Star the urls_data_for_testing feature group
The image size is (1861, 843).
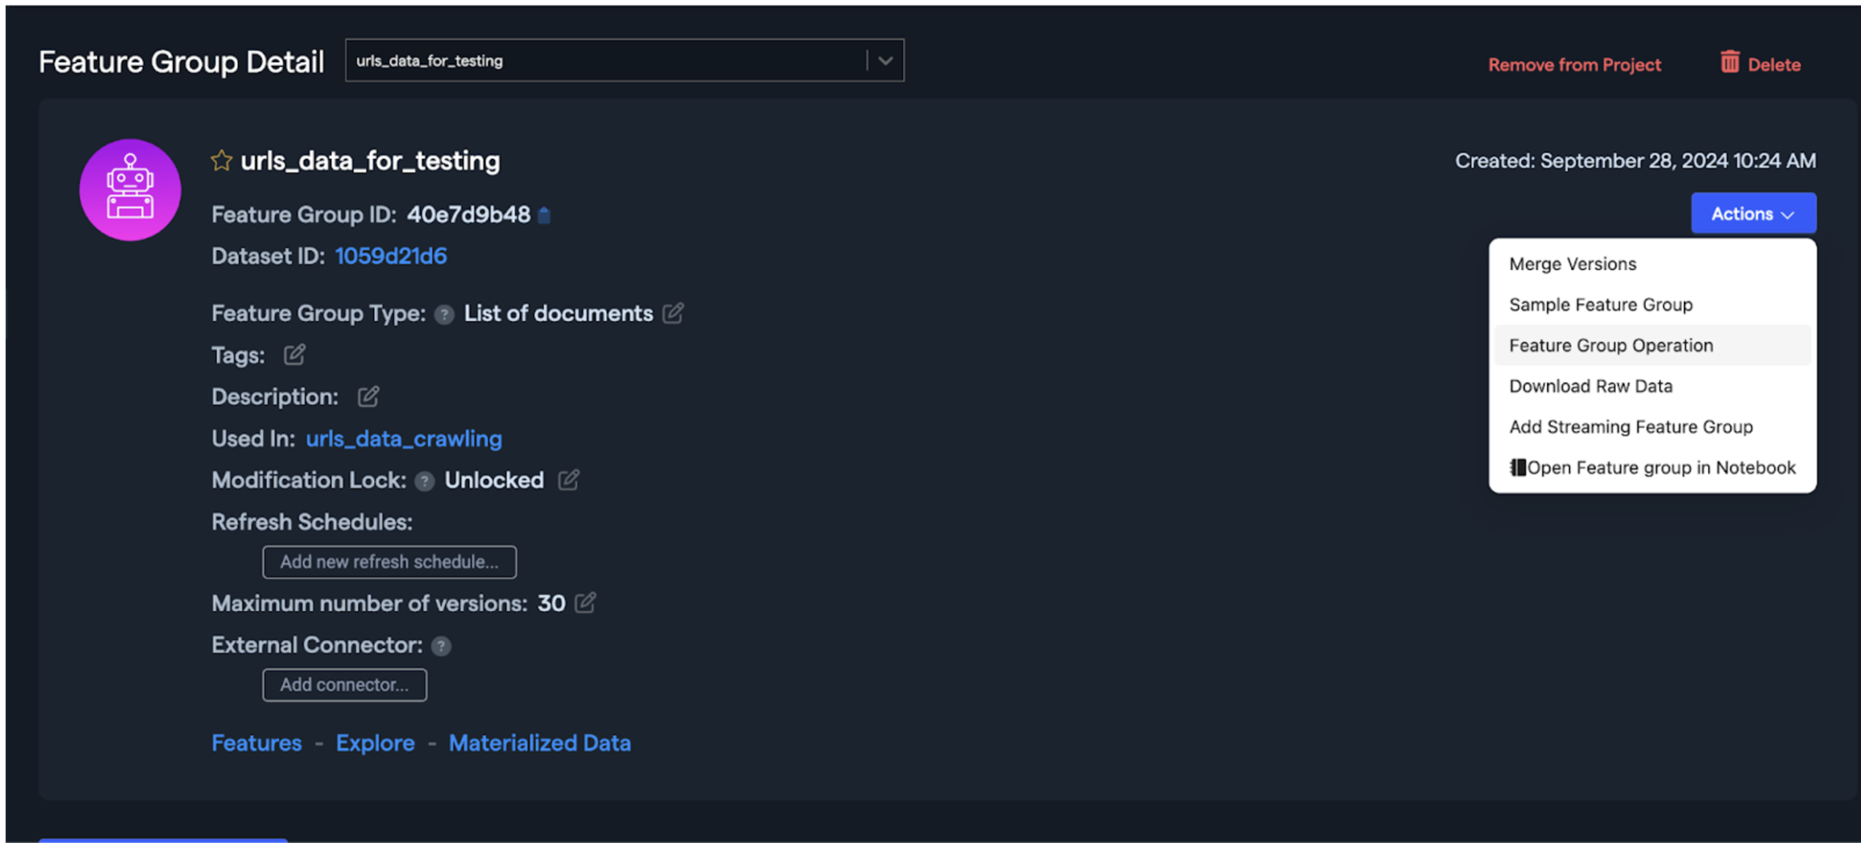[221, 161]
